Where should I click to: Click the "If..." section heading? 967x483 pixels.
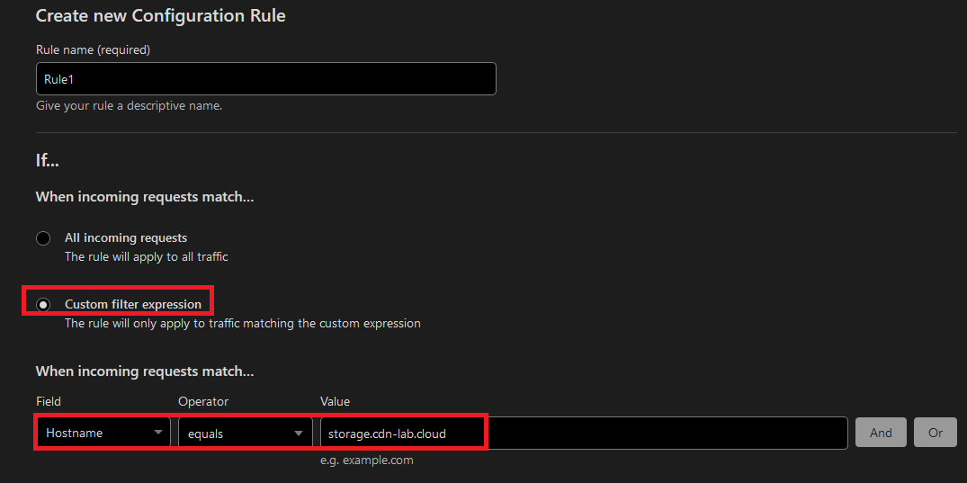pyautogui.click(x=48, y=161)
